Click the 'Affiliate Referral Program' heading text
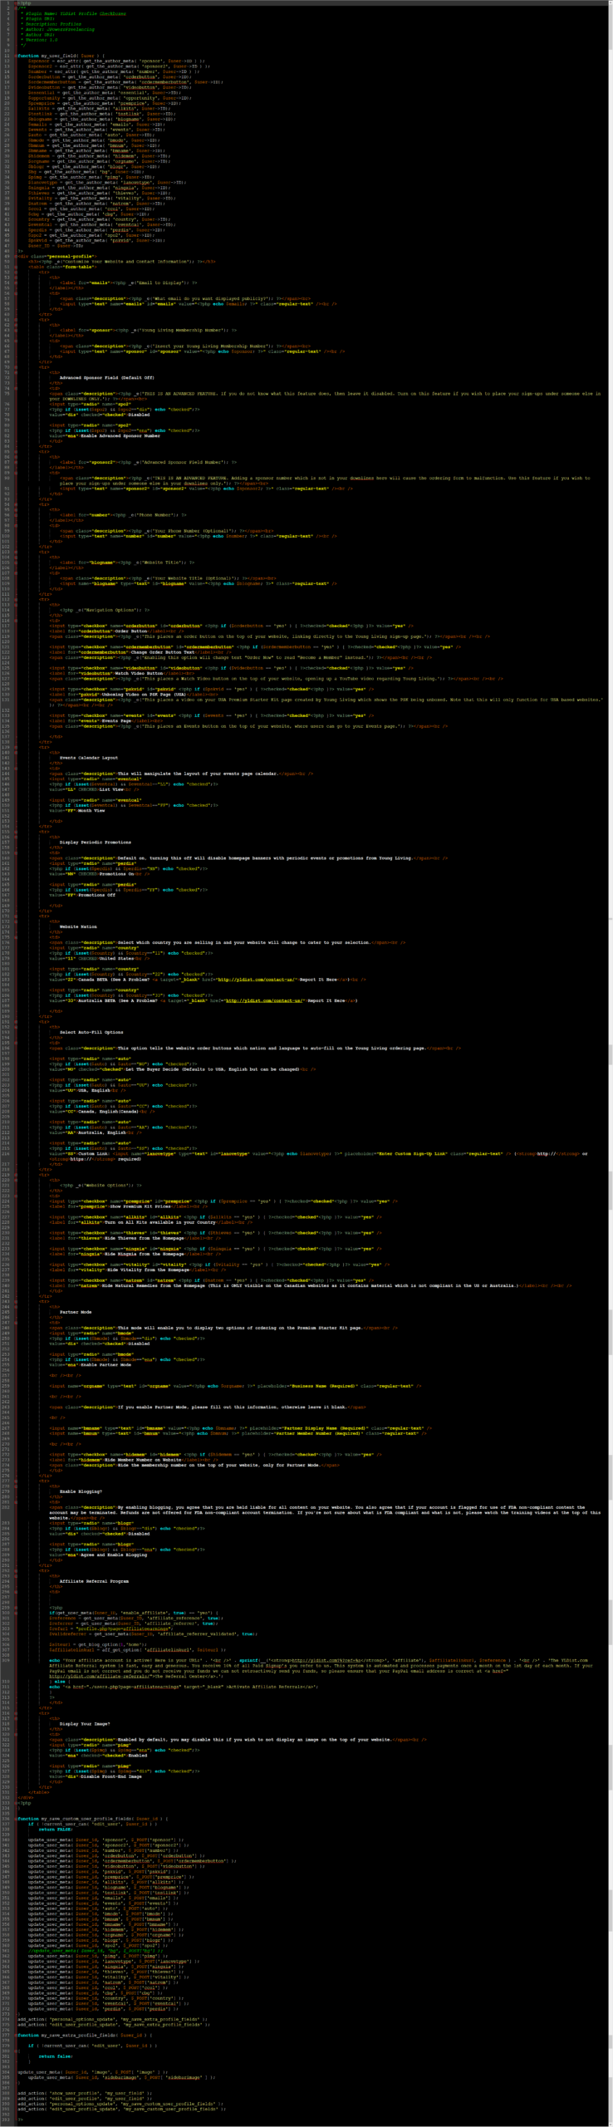 click(x=94, y=1581)
